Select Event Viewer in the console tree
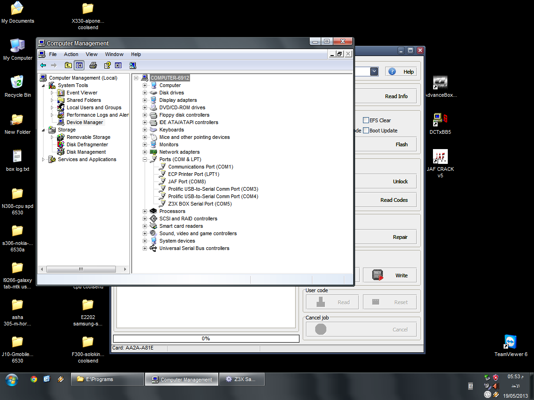534x400 pixels. 82,93
